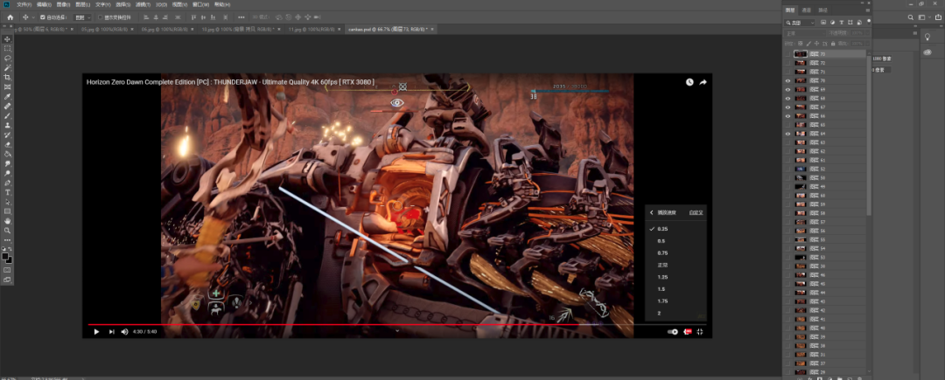
Task: Hide layer 68 with its eye icon
Action: [x=787, y=98]
